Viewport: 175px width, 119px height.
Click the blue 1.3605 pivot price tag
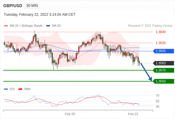(x=163, y=51)
